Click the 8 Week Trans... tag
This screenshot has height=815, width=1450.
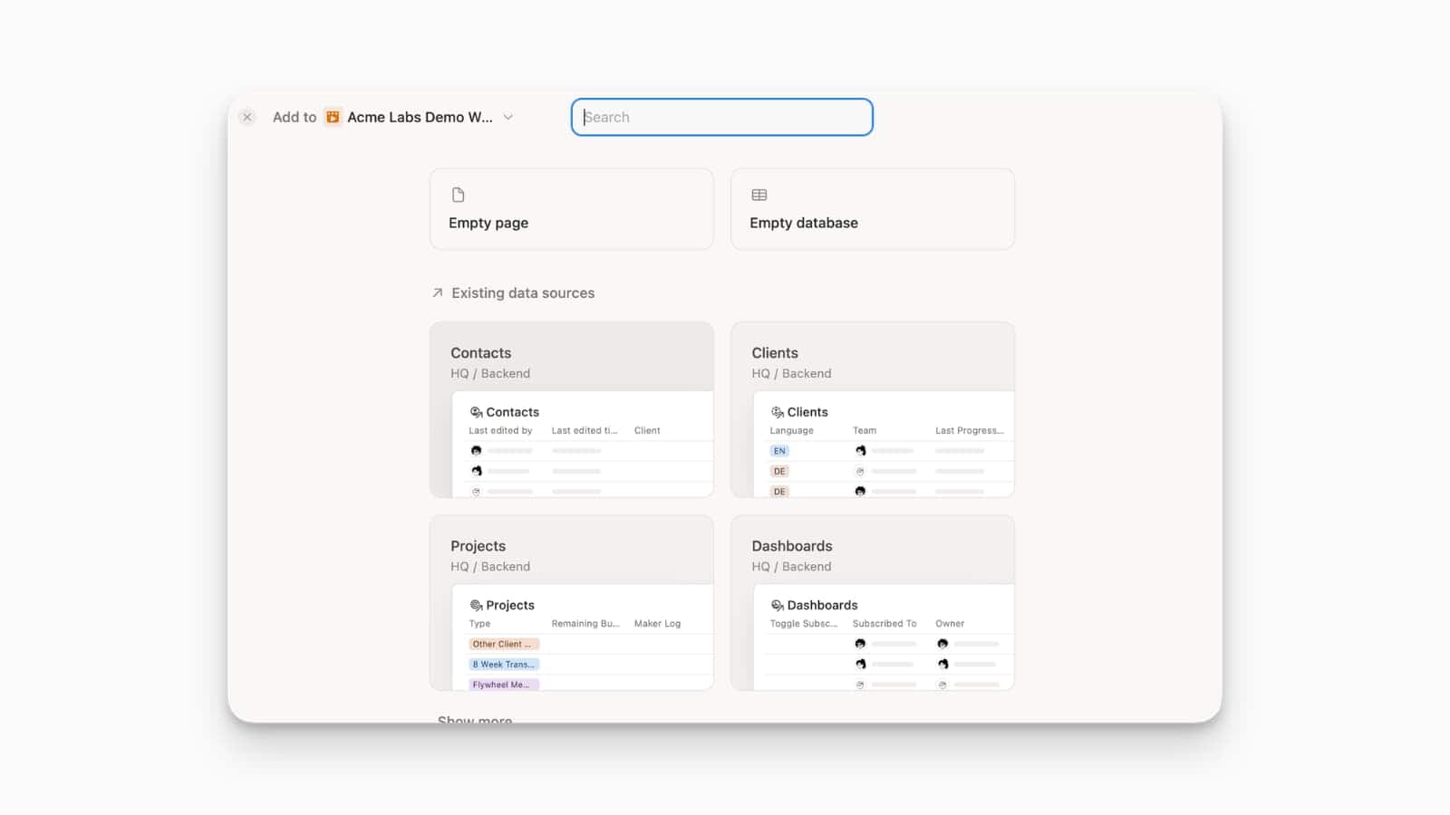(x=504, y=664)
